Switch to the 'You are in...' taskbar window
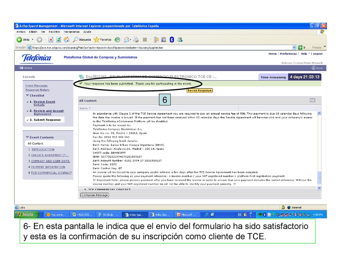Viewport: 341px width, 256px height. point(56,215)
